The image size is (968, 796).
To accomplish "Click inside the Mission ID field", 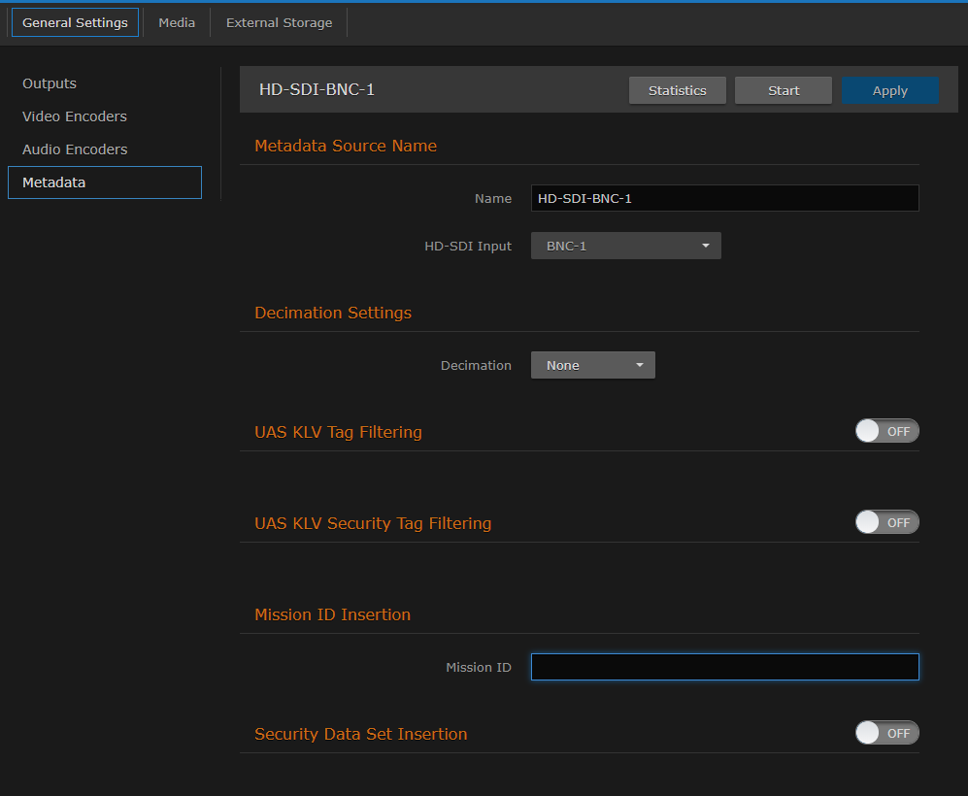I will (x=724, y=667).
